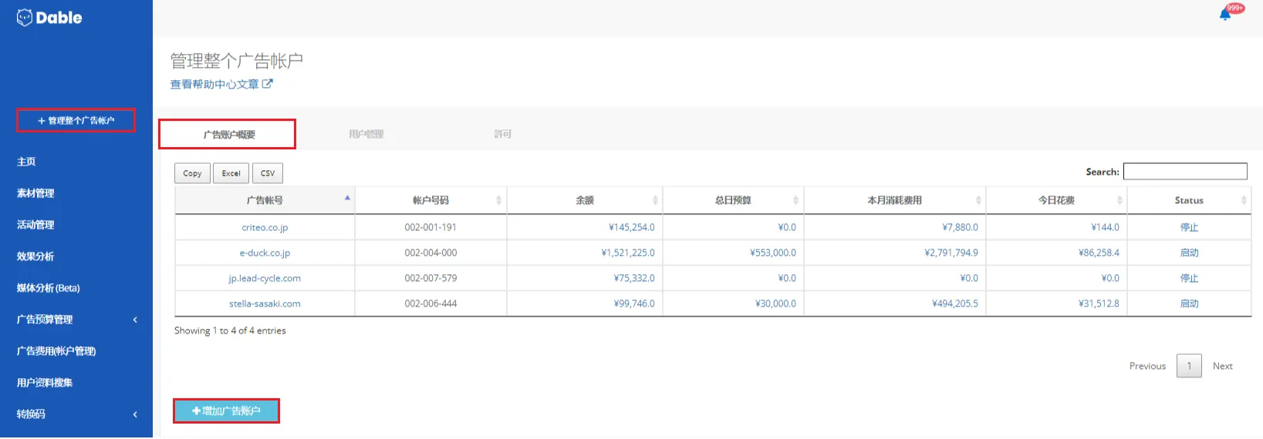Click external link icon beside help article

(x=267, y=84)
